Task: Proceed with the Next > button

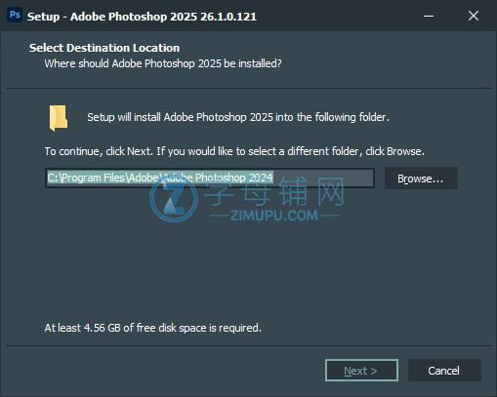Action: point(361,371)
